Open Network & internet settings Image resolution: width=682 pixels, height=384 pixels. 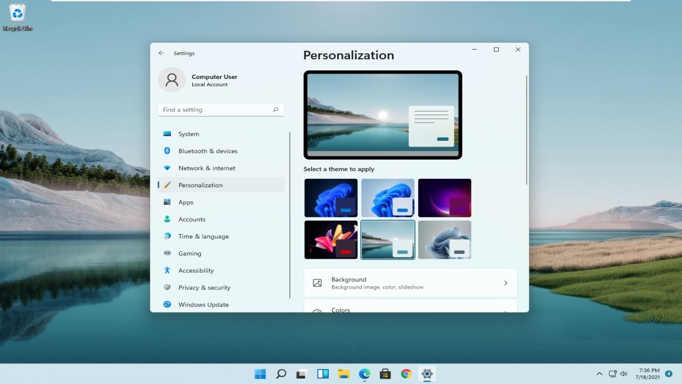(221, 168)
